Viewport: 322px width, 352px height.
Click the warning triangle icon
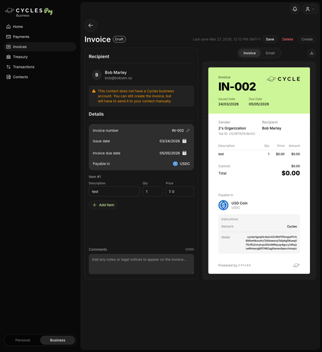[x=94, y=91]
